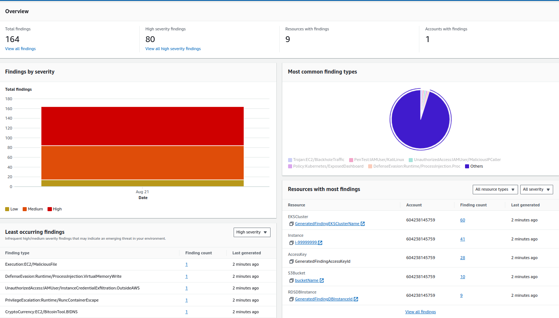Open external link icon beside bucketName

322,281
